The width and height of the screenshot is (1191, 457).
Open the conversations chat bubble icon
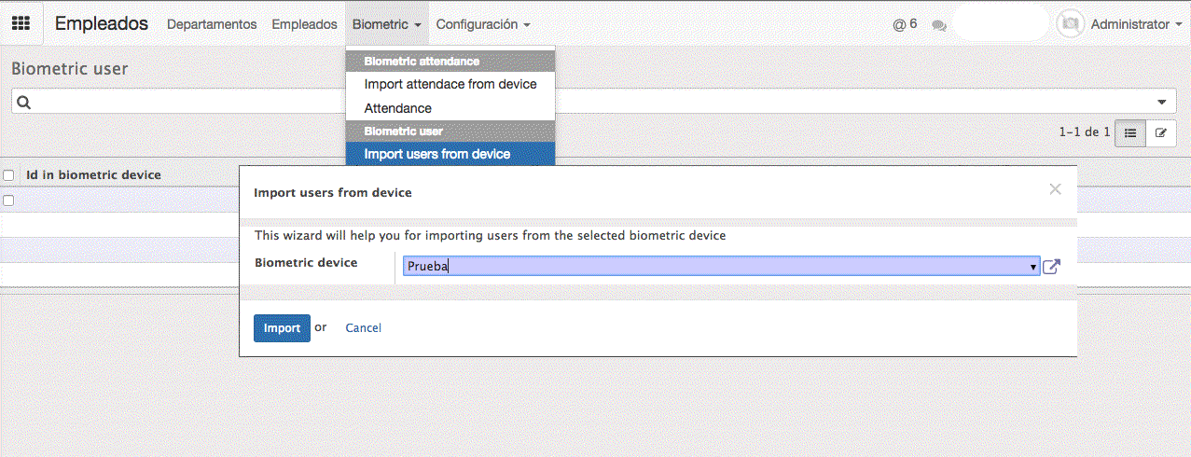tap(939, 25)
